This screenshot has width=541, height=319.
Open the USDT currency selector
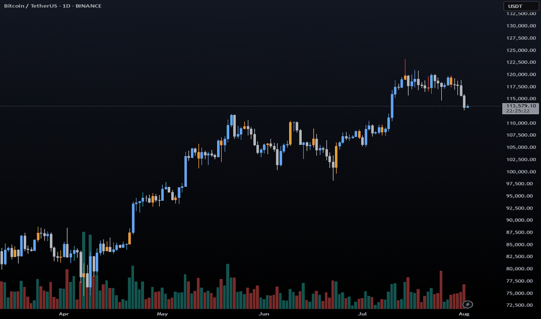tap(520, 6)
